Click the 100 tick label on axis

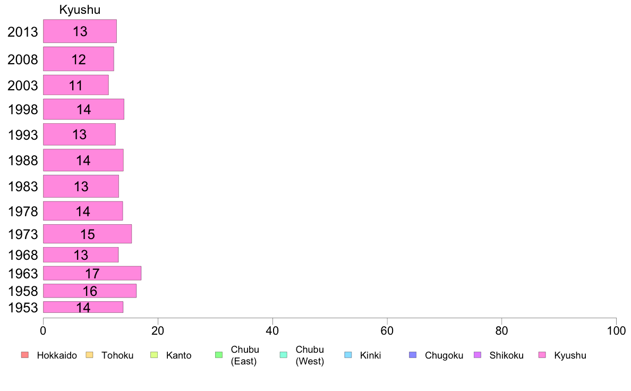616,330
